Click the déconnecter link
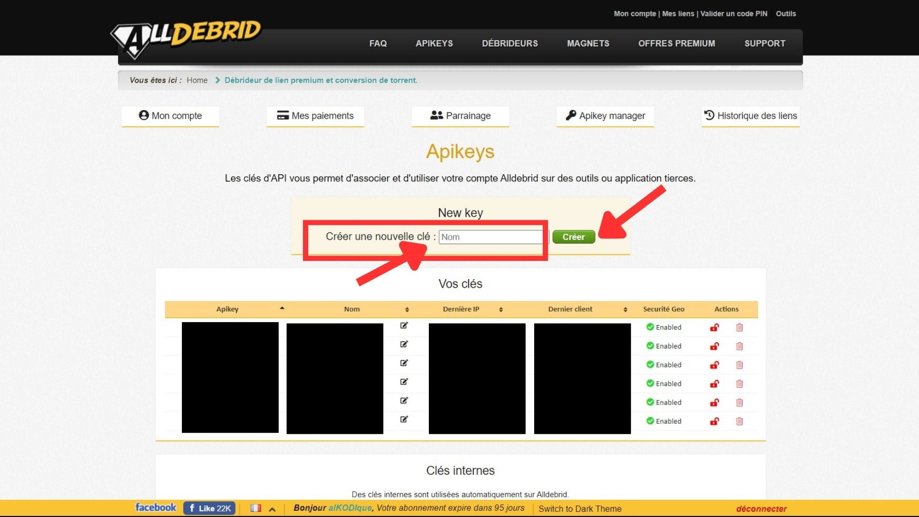 (761, 509)
